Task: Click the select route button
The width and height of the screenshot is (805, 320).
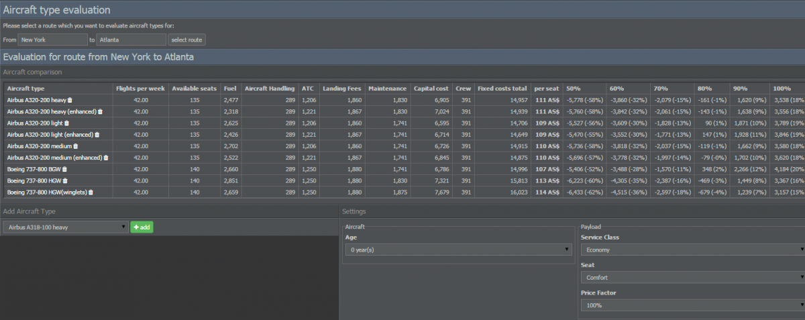Action: [187, 40]
